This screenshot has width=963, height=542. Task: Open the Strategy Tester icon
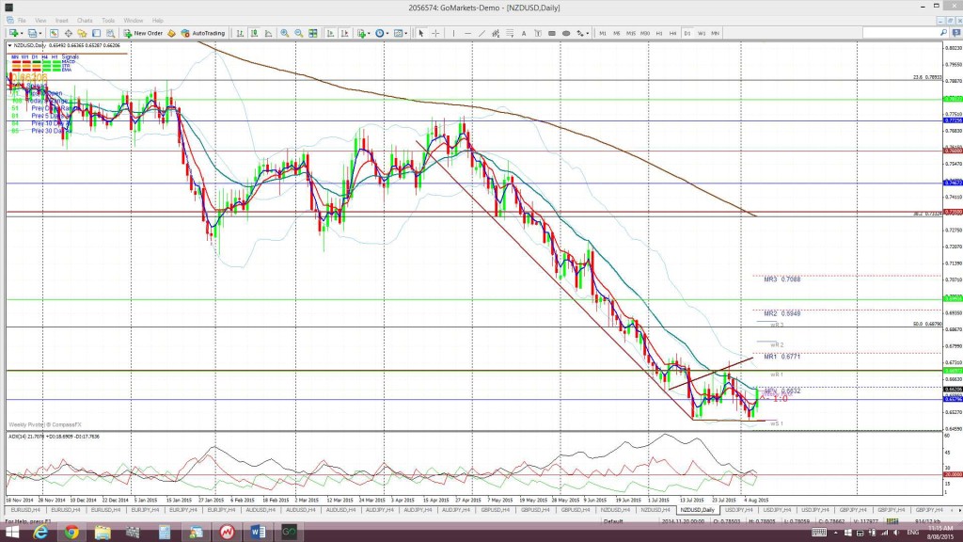[x=111, y=33]
